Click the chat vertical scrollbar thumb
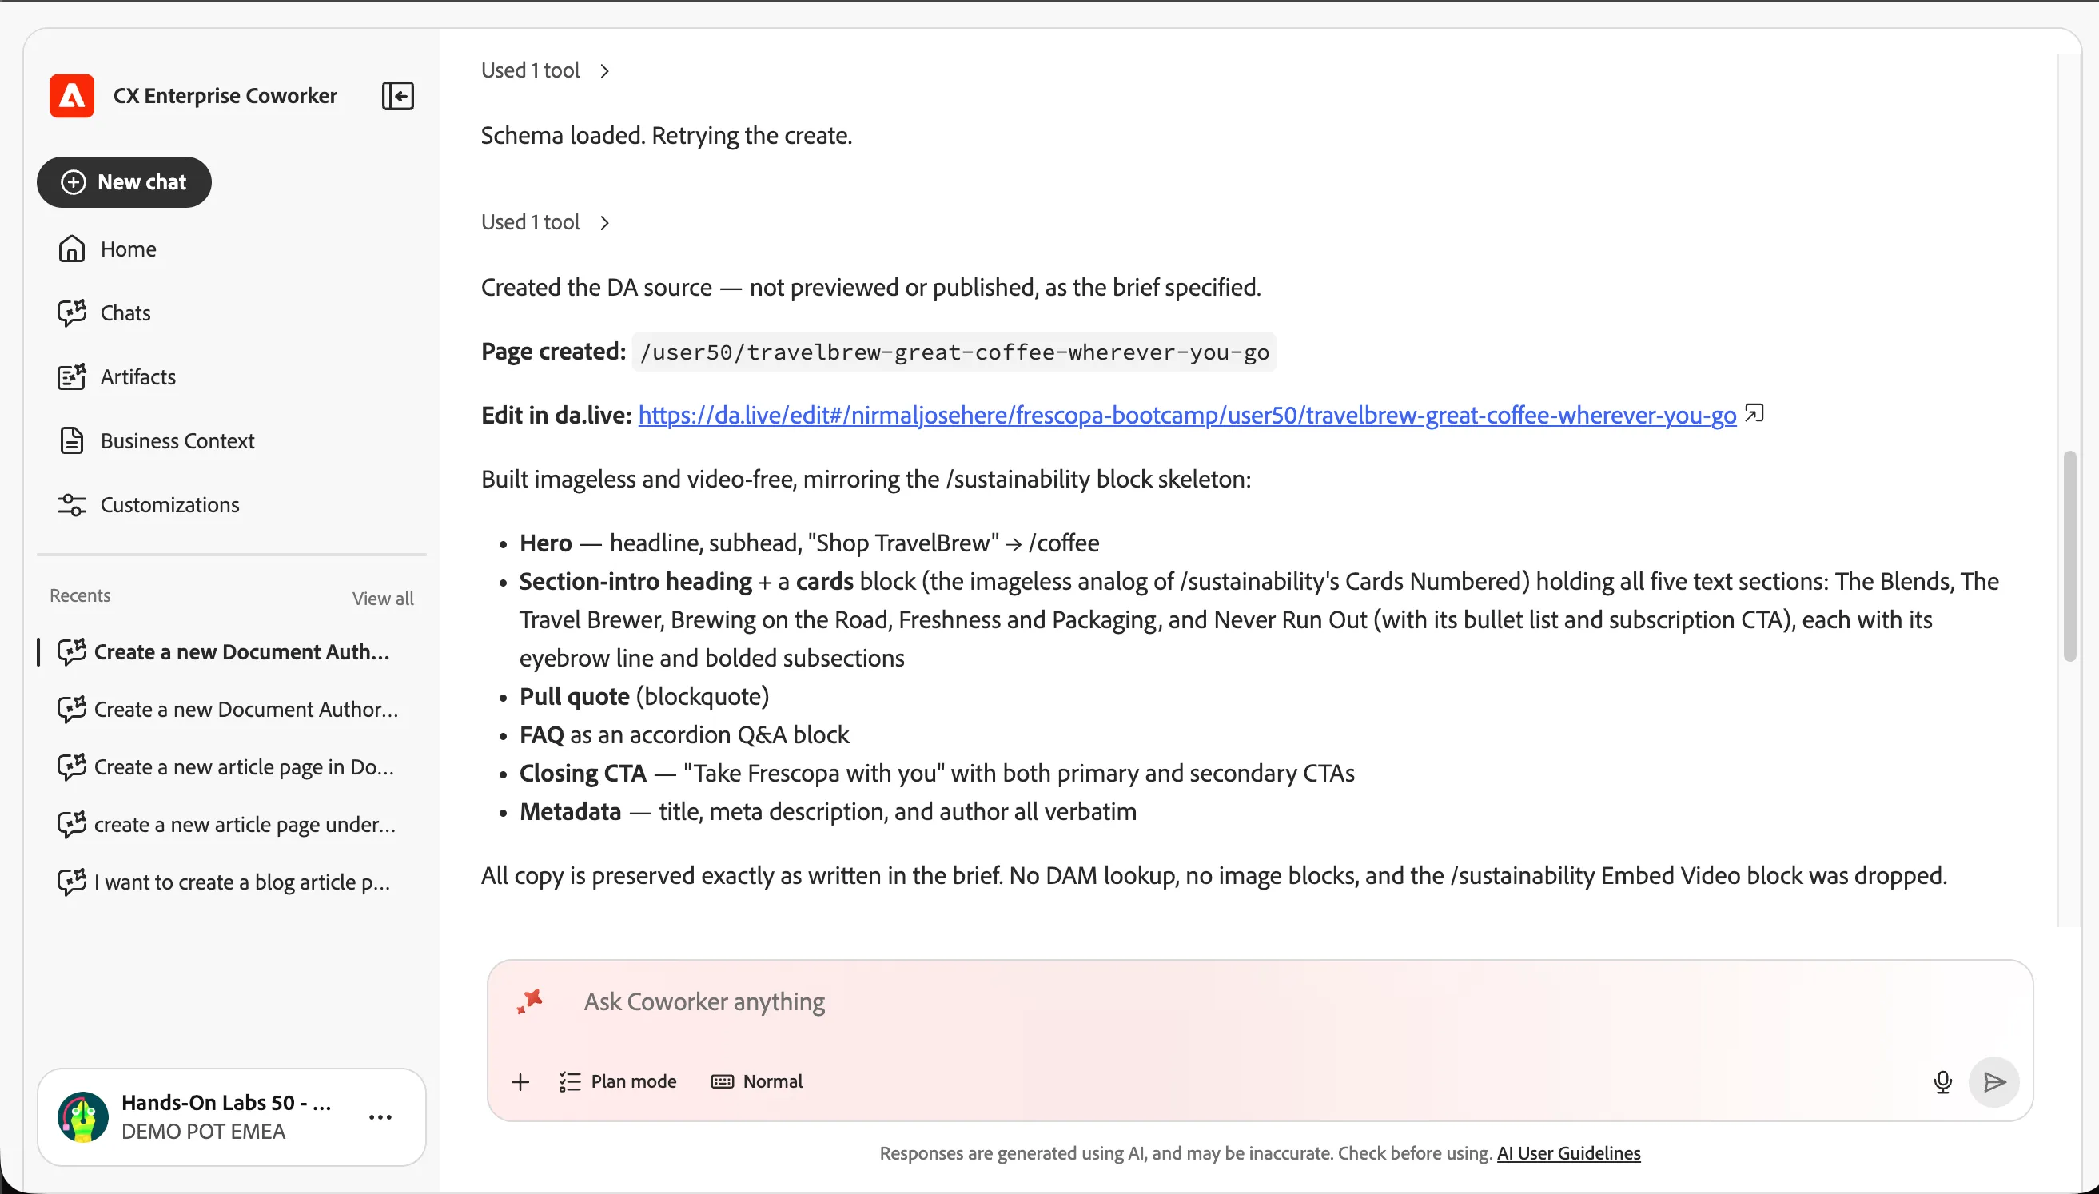 pos(2069,555)
